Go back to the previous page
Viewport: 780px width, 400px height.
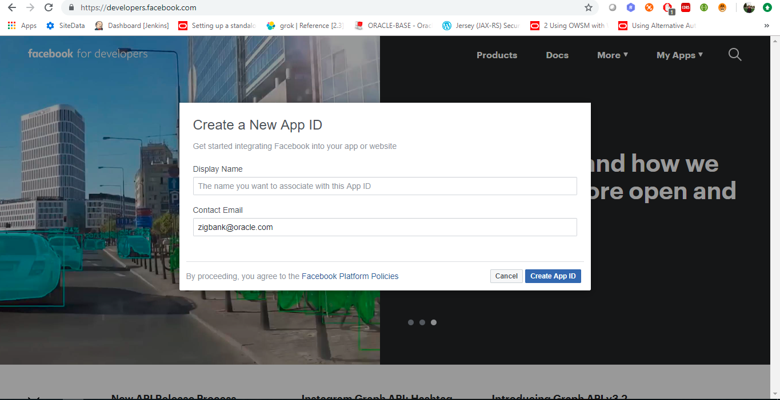point(11,7)
